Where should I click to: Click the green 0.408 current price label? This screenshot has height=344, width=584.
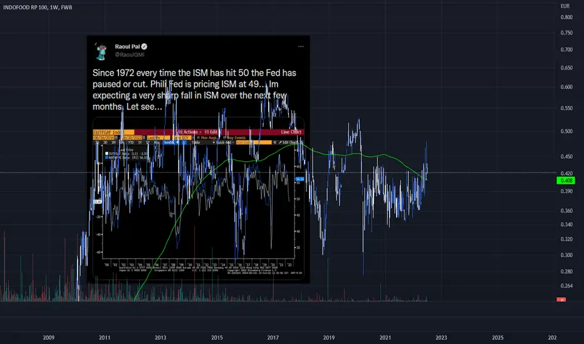pyautogui.click(x=566, y=180)
